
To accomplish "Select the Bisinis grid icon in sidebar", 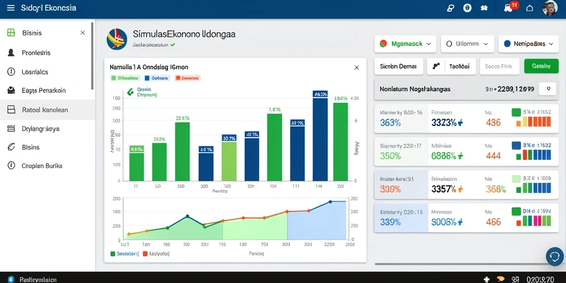I will (11, 33).
